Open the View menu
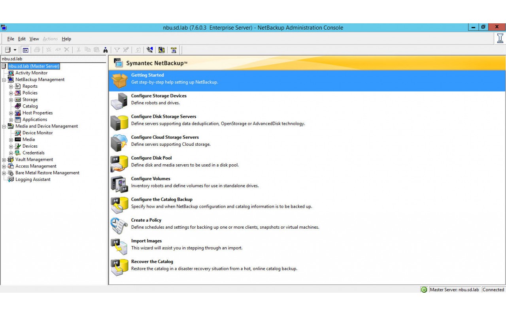The height and width of the screenshot is (316, 506). tap(34, 39)
